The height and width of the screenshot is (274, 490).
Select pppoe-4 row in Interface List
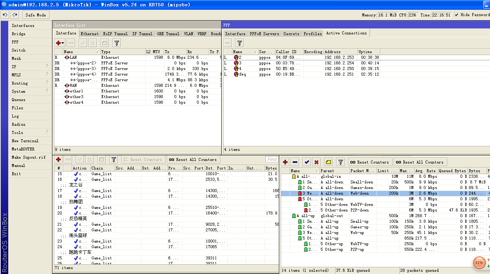pos(137,74)
